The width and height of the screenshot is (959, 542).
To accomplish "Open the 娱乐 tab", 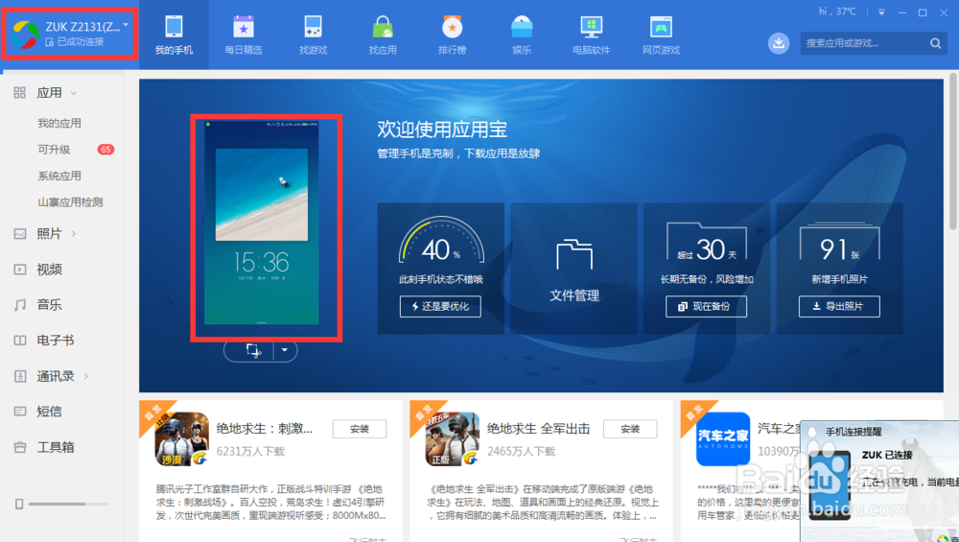I will point(522,35).
